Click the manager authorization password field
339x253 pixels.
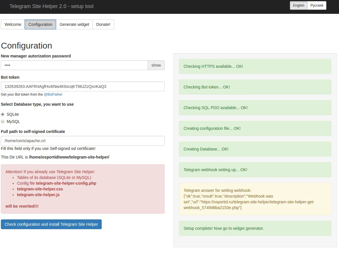[74, 65]
